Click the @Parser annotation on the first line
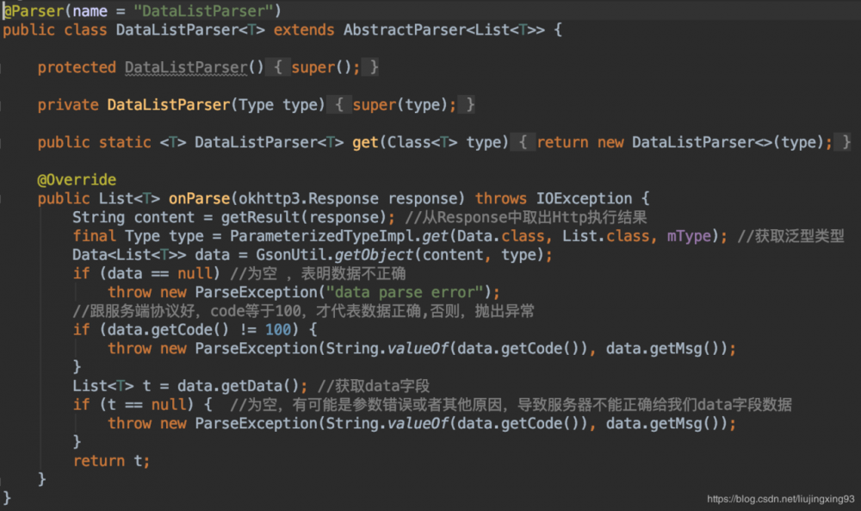The image size is (861, 511). [x=33, y=10]
